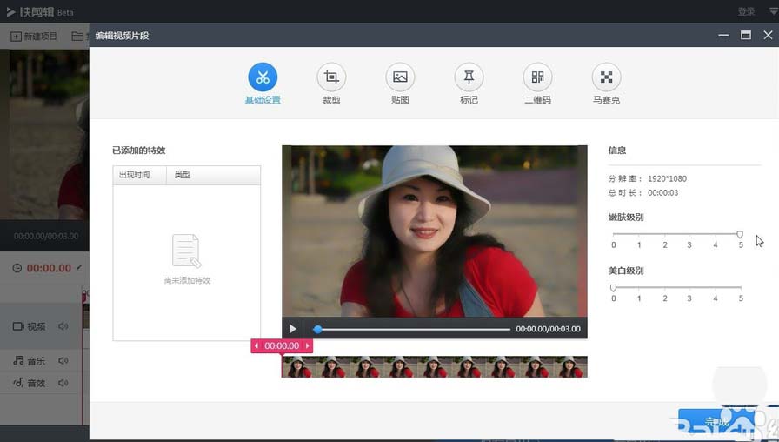Open the 标记 pin marker tool
This screenshot has height=442, width=779.
coord(469,77)
